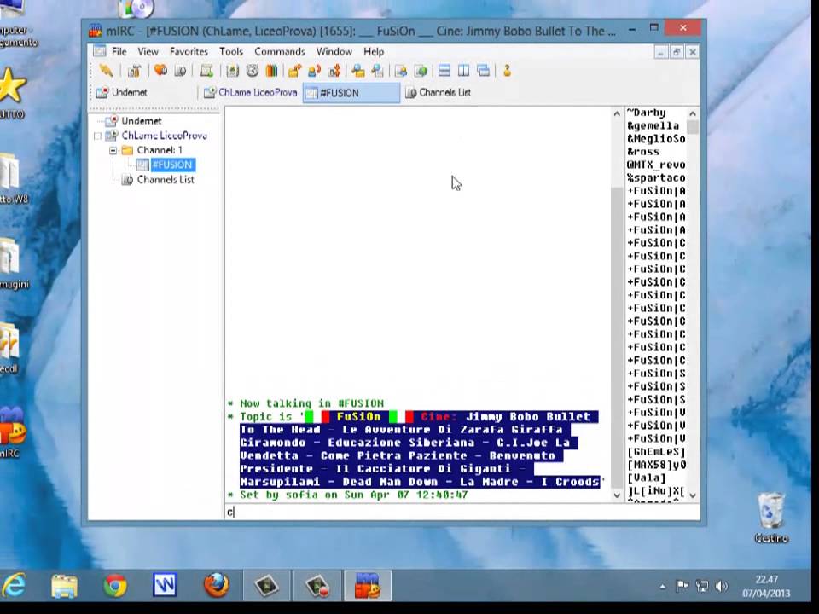Screen dimensions: 819x614
Task: Open the DCC Options toolbar icon
Action: point(334,71)
